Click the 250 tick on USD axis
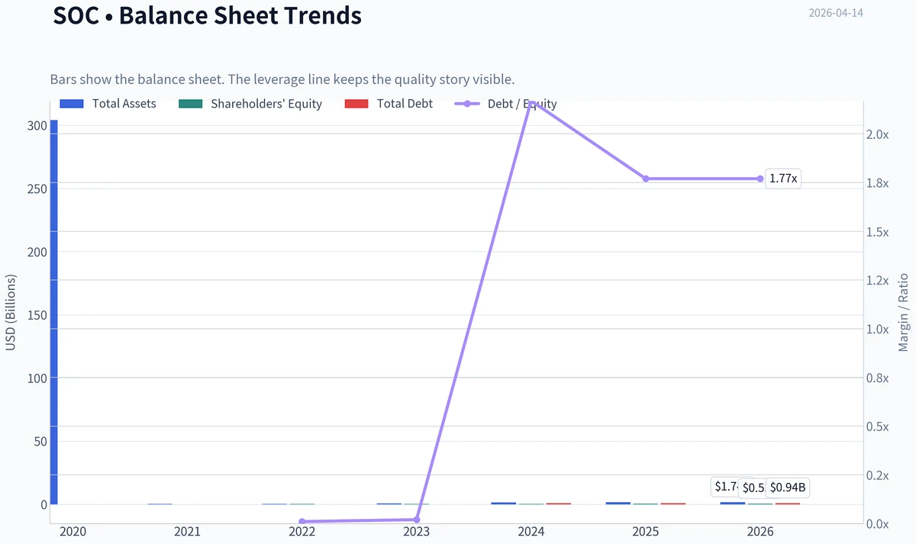The image size is (916, 544). click(37, 188)
